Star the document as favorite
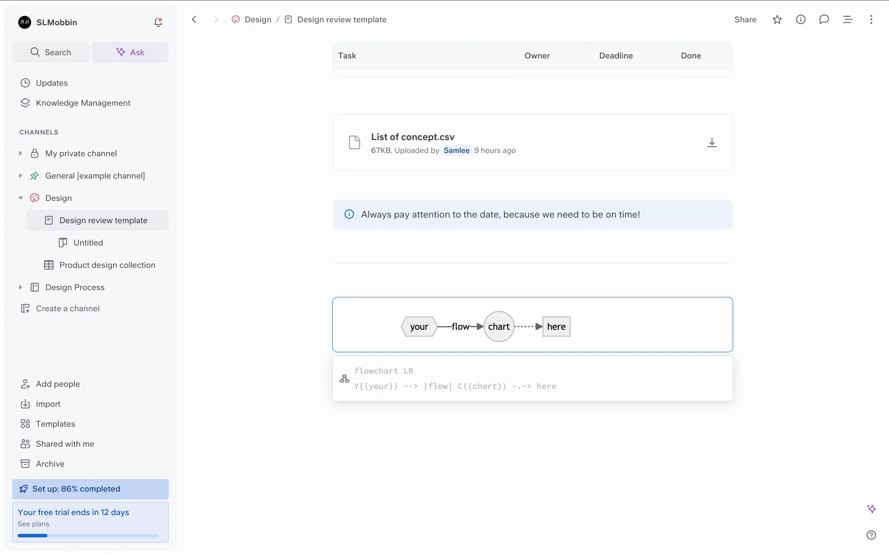 coord(777,19)
